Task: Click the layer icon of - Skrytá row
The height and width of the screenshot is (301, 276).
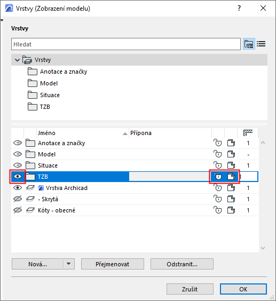Action: 30,199
